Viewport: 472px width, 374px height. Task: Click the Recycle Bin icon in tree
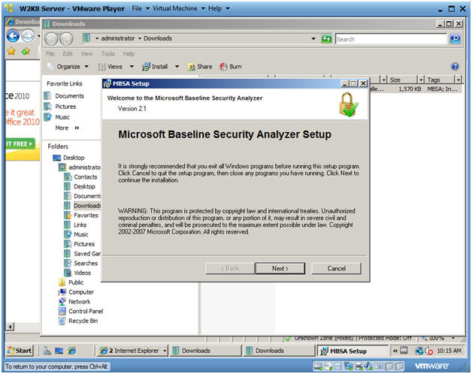pos(62,321)
